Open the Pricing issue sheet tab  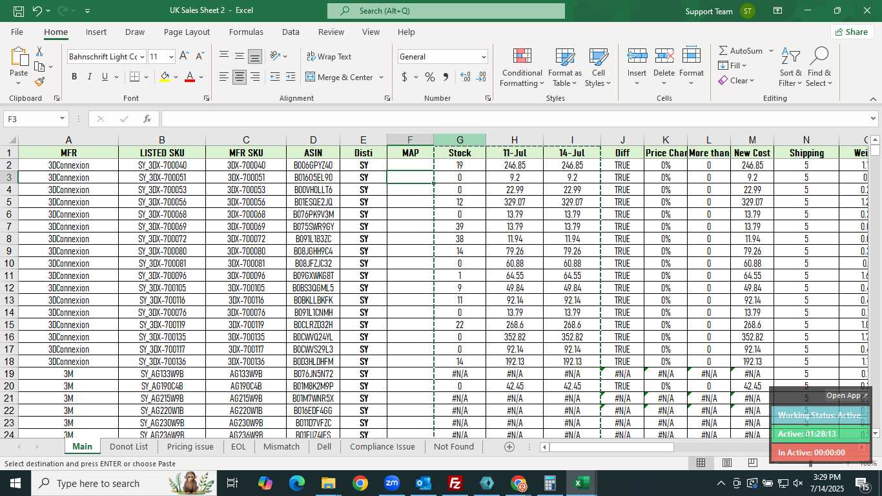pyautogui.click(x=190, y=446)
